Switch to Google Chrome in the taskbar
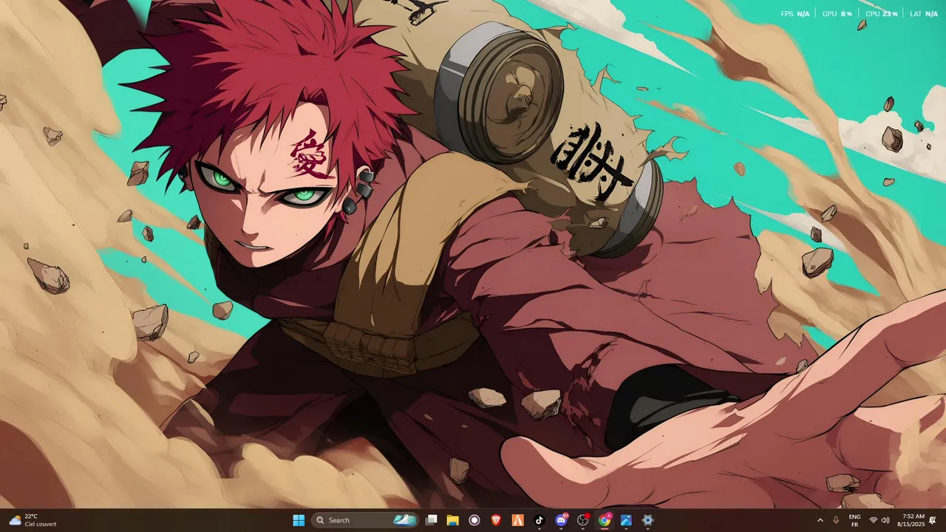Viewport: 946px width, 532px height. (x=605, y=520)
